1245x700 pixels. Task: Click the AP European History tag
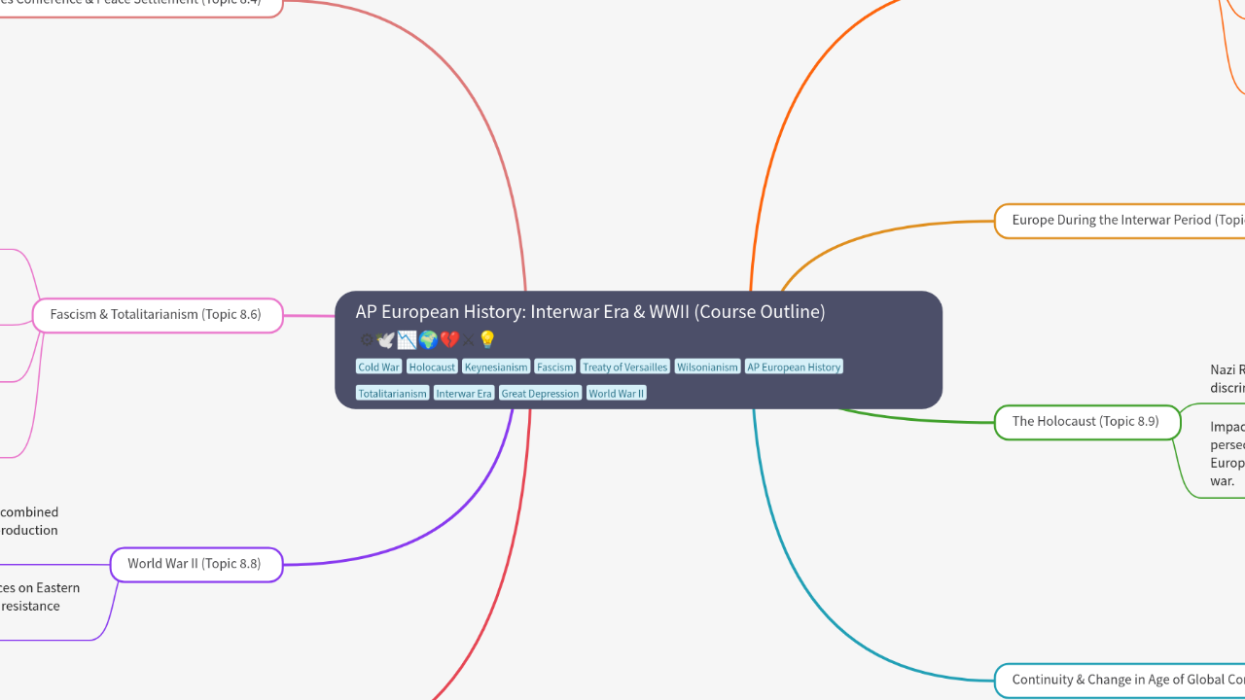(794, 367)
